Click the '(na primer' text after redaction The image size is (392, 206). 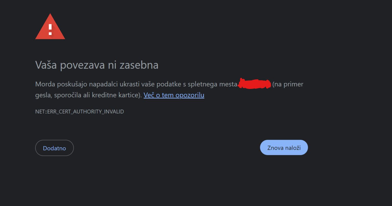pyautogui.click(x=288, y=84)
